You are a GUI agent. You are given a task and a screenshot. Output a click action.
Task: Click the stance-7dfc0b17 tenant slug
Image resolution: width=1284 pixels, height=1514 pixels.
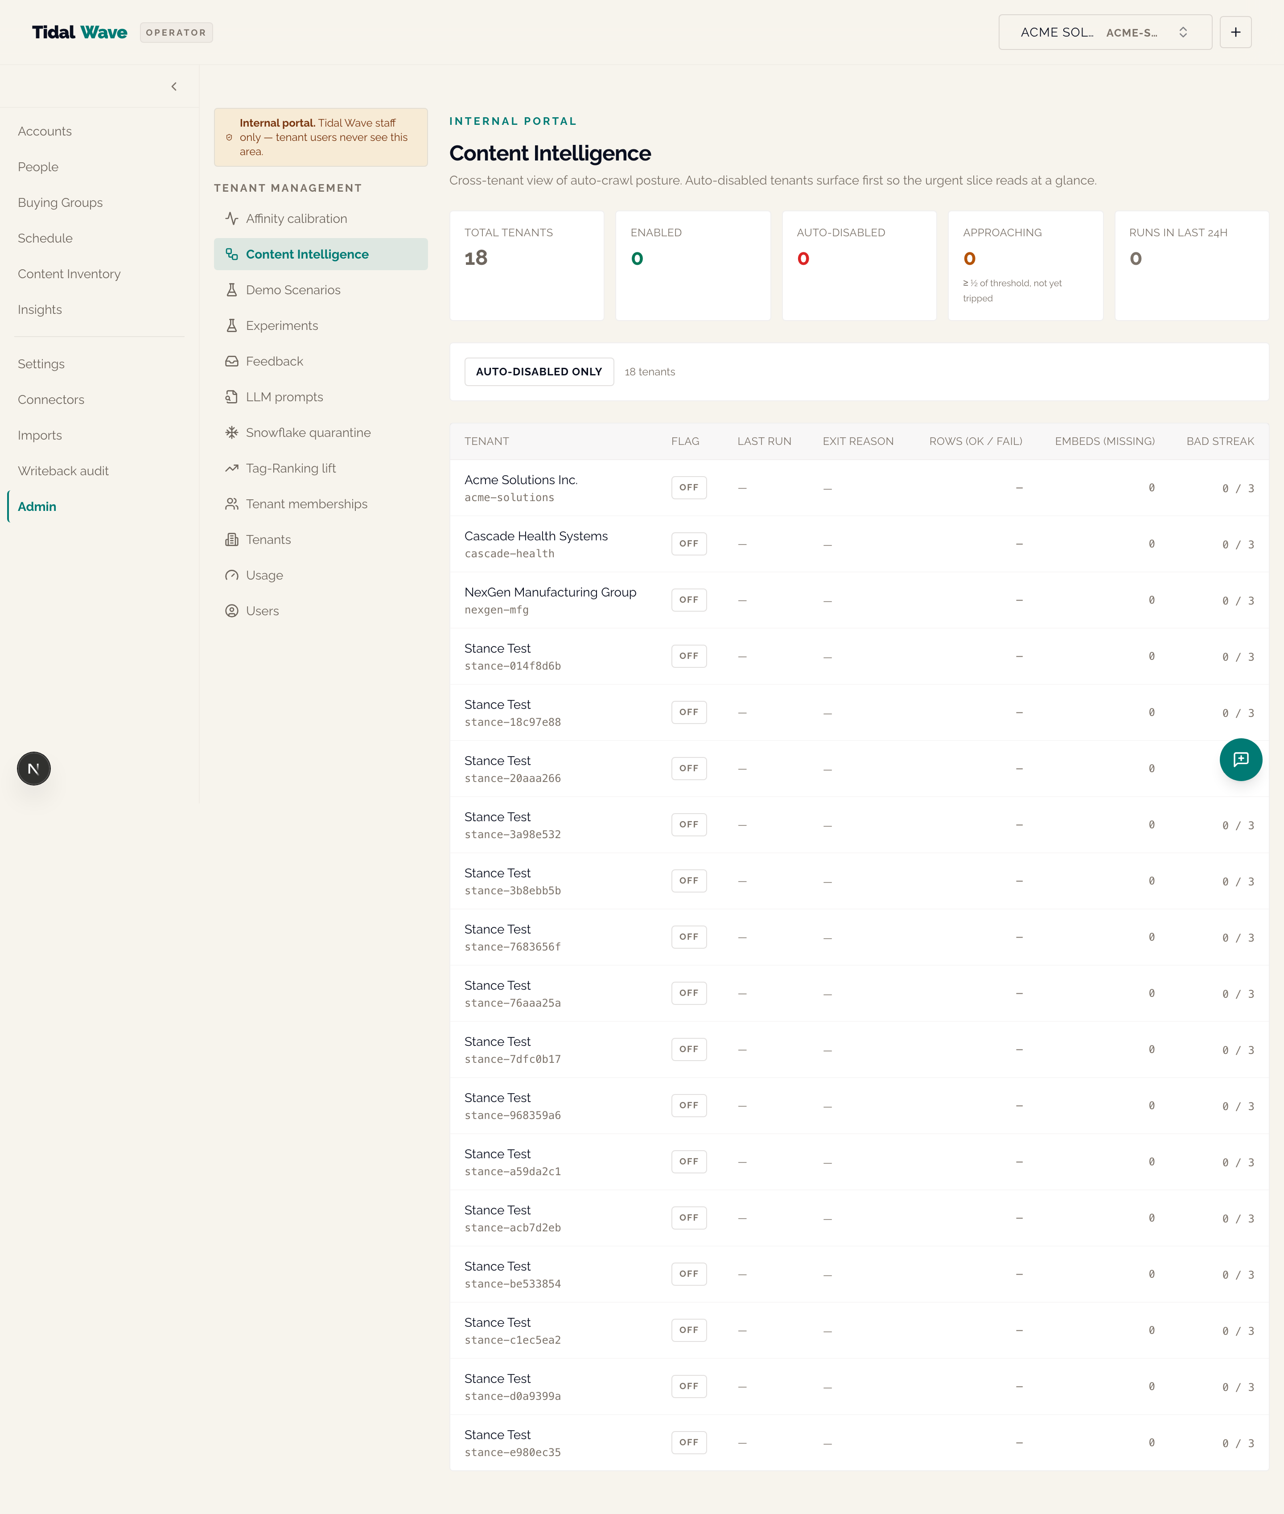click(512, 1059)
